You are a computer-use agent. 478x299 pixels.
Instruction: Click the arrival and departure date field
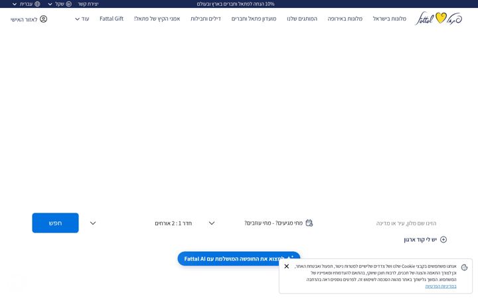[x=274, y=223]
